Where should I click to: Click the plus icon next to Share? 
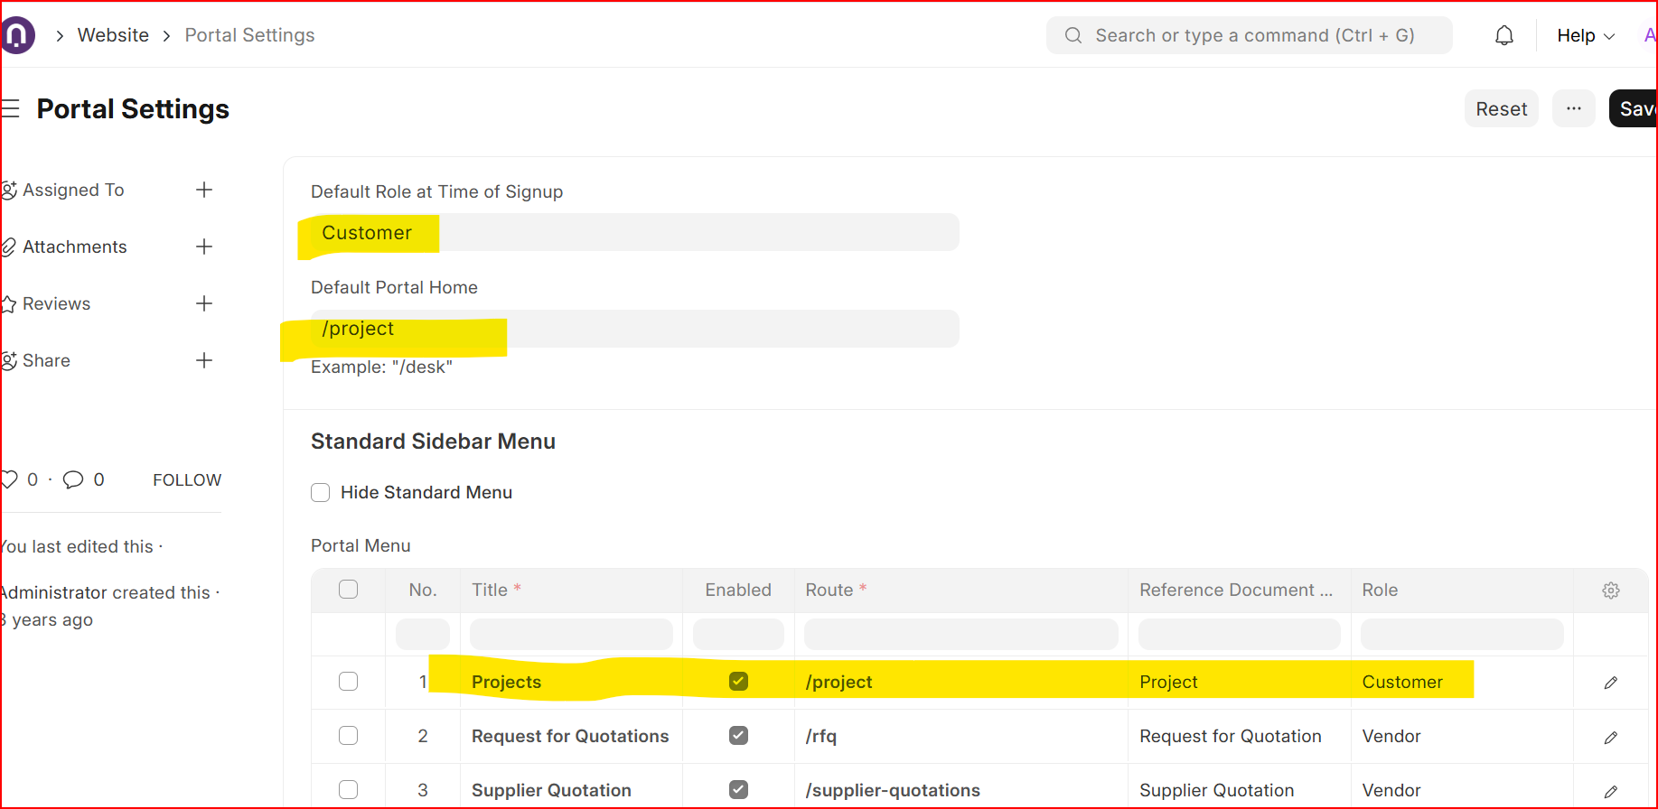[x=204, y=360]
